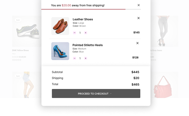Decrease Leather Shoes quantity with minus
Image resolution: width=189 pixels, height=116 pixels.
tap(74, 33)
